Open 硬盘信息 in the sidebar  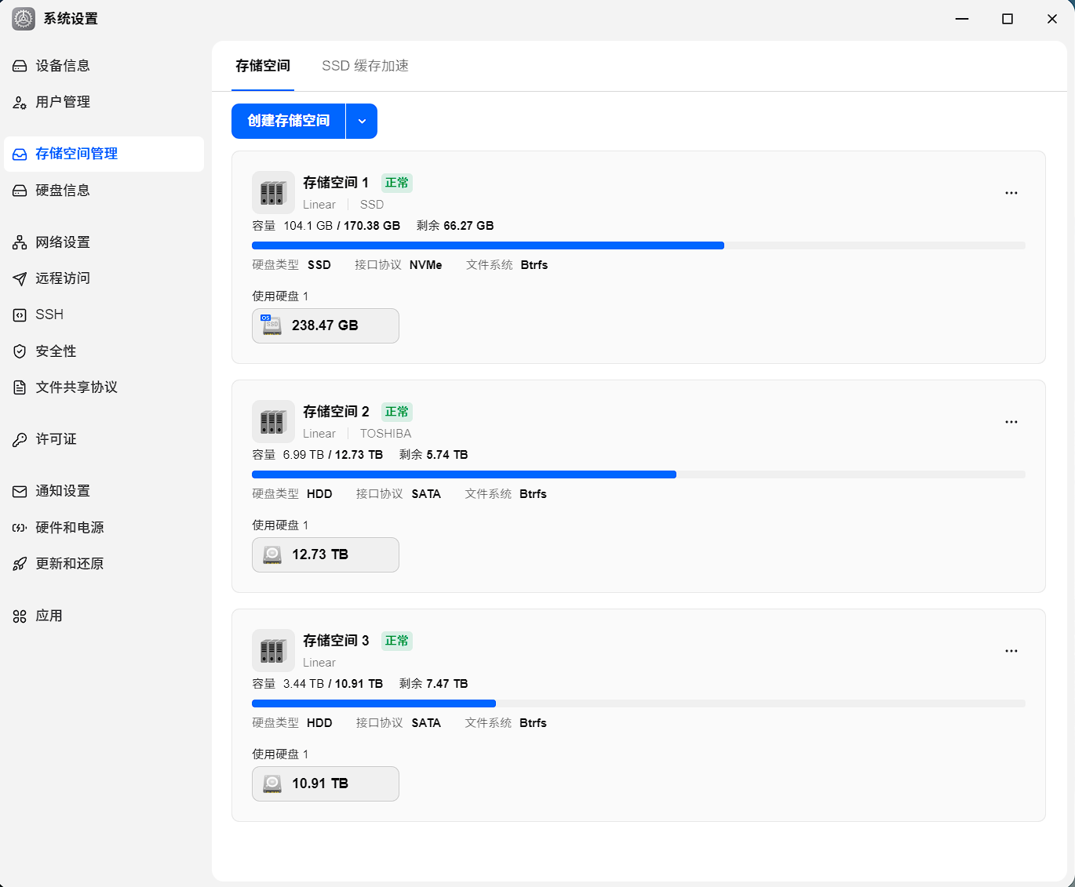[104, 191]
